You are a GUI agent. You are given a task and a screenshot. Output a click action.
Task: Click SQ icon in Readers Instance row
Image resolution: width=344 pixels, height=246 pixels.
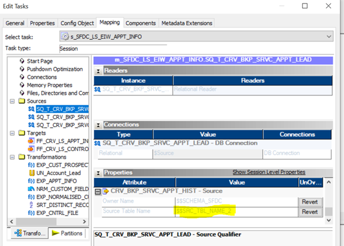pos(97,89)
